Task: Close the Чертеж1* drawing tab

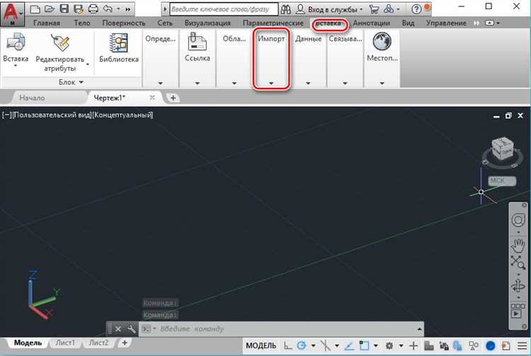Action: 152,98
